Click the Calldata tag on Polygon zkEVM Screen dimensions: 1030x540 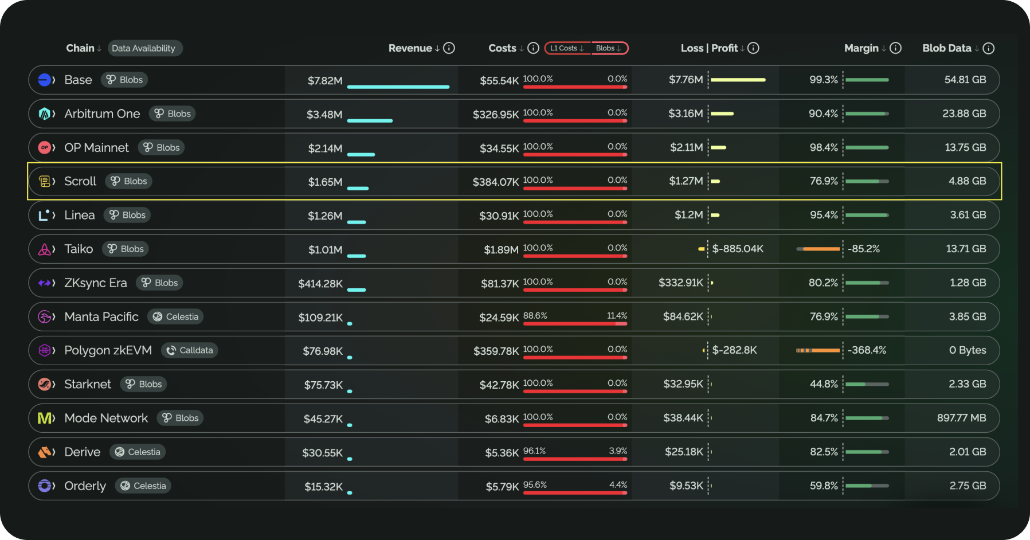coord(190,351)
